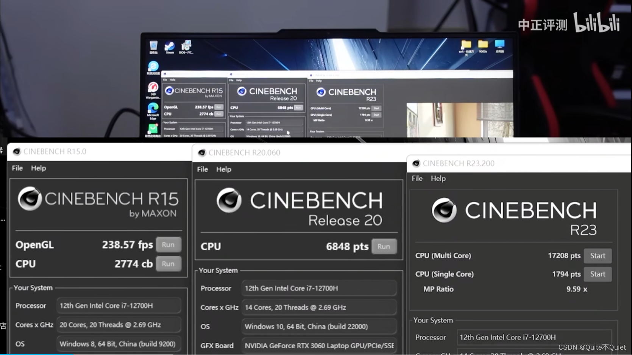
Task: Select the R20 CPU score '6848 pts'
Action: coord(347,246)
